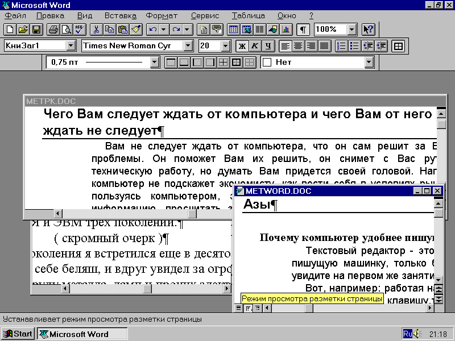Image resolution: width=455 pixels, height=341 pixels.
Task: Toggle bold Ж formatting
Action: (x=242, y=46)
